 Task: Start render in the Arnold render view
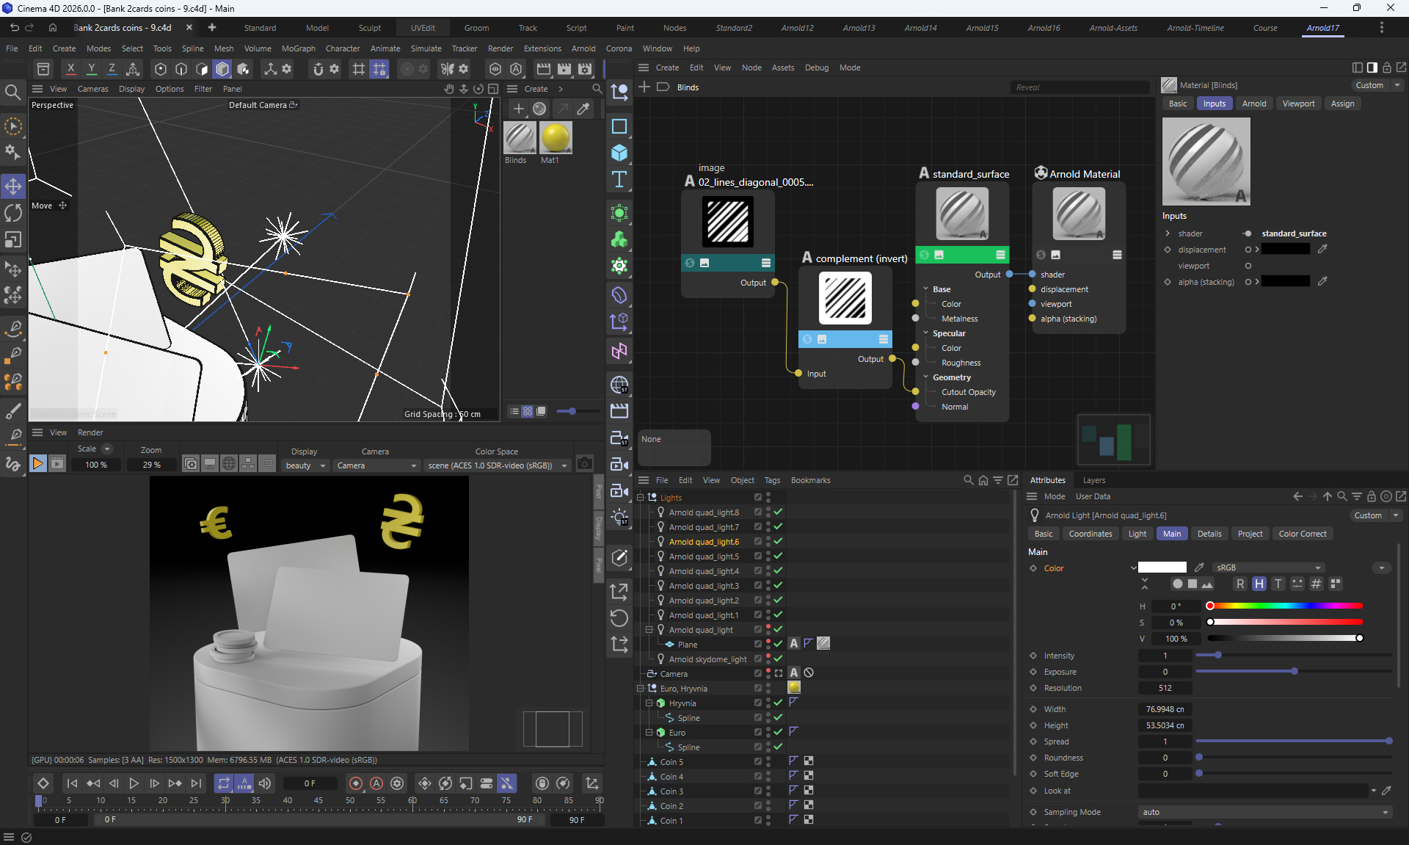[37, 463]
